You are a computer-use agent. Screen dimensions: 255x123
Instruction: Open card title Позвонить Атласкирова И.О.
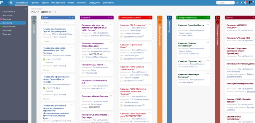coord(94,82)
